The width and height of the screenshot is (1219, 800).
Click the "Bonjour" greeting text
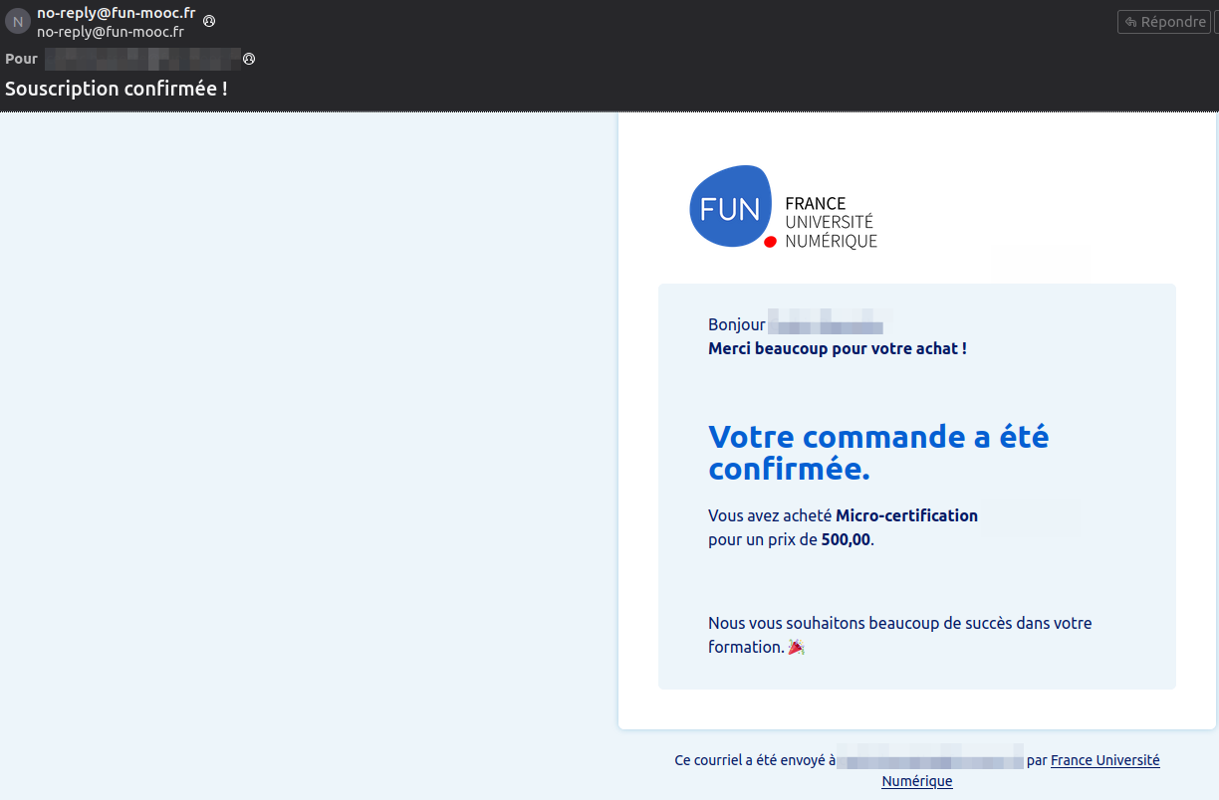737,324
